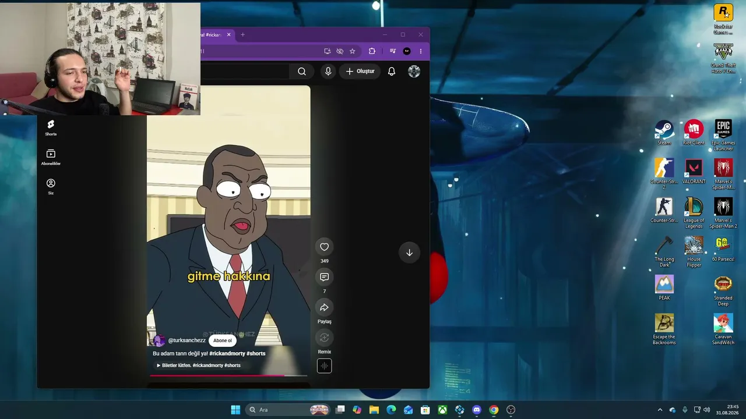Seek on the Short progress bar
This screenshot has height=419, width=746.
click(228, 376)
